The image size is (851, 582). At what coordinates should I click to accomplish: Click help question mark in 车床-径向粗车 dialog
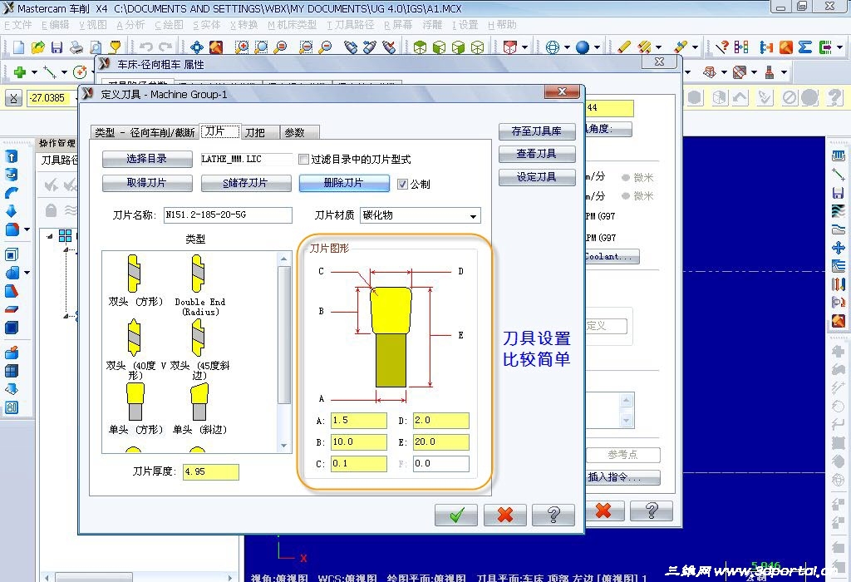[652, 510]
